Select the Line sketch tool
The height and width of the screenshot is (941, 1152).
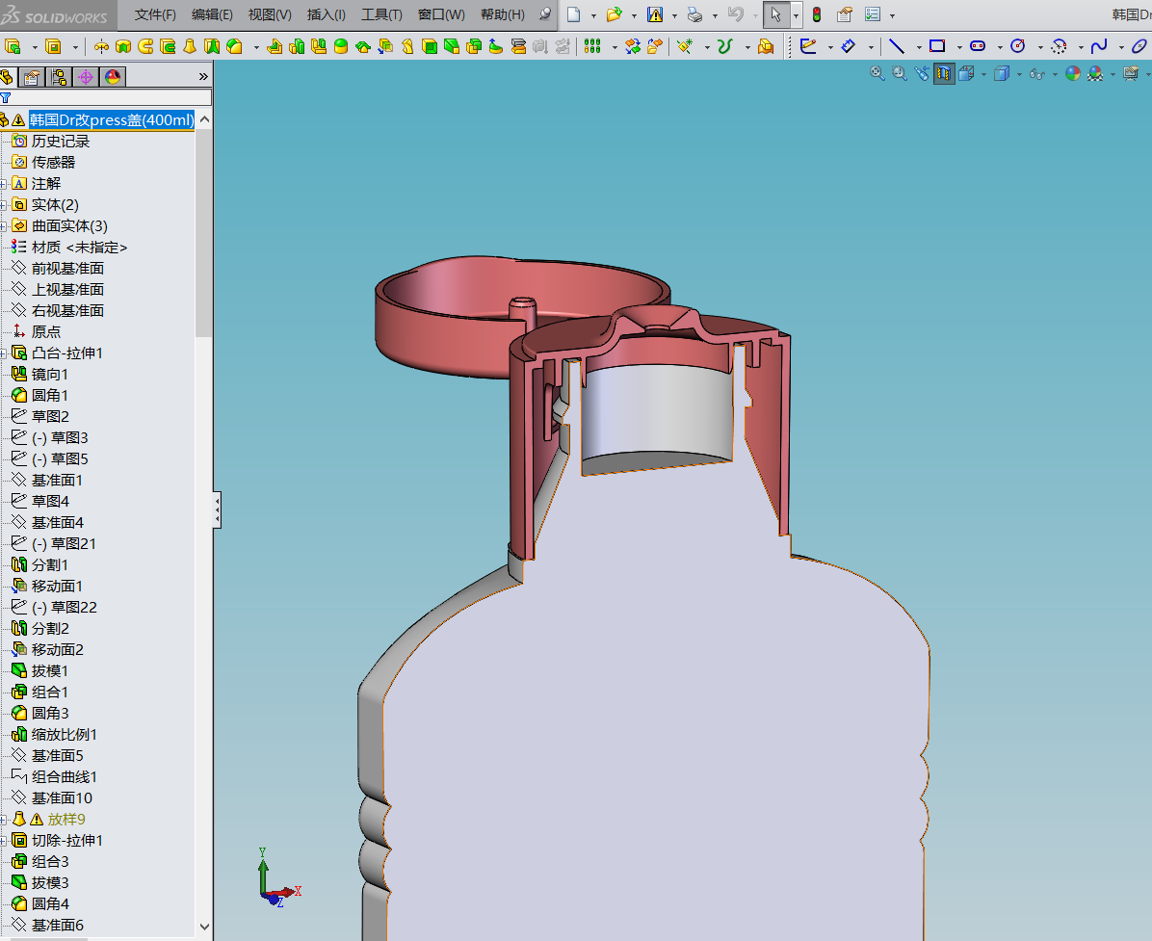pyautogui.click(x=897, y=46)
